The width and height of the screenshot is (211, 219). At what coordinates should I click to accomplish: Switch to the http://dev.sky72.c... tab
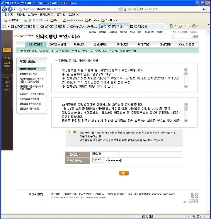coord(84,26)
